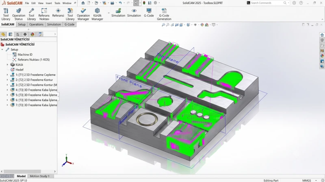Image resolution: width=325 pixels, height=182 pixels.
Task: Switch to the ConfigurationManager panel tab icon
Action: (17, 34)
